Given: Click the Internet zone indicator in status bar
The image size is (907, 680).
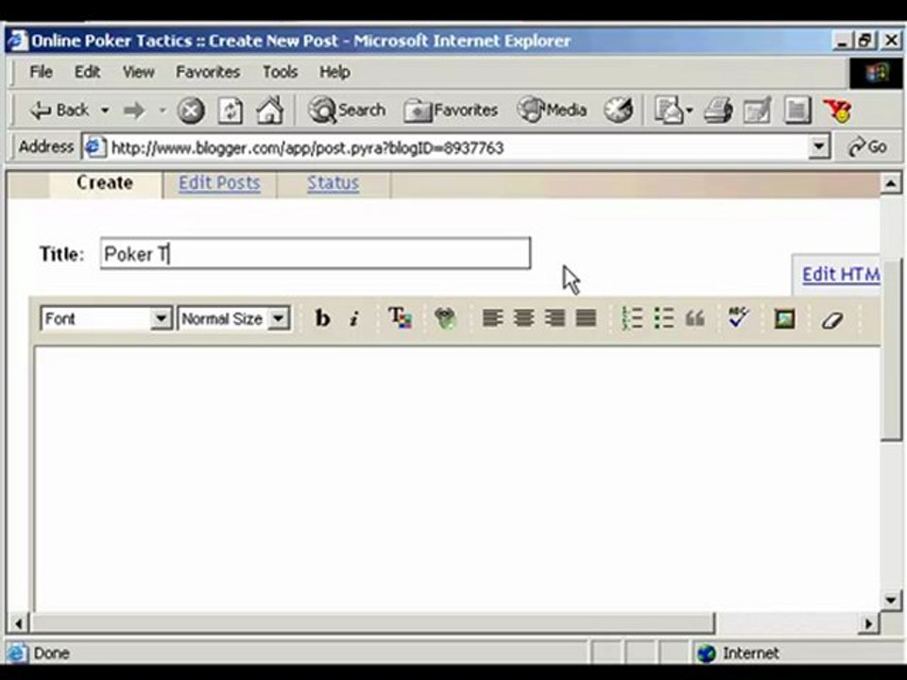Looking at the screenshot, I should click(x=739, y=654).
